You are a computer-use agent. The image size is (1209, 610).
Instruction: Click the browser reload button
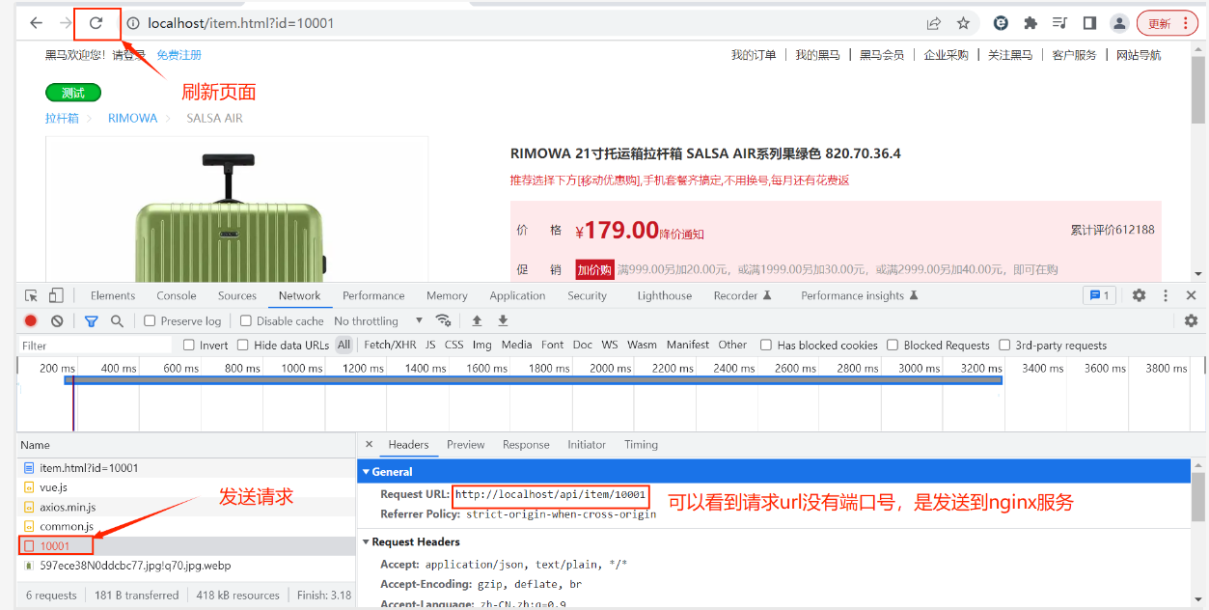click(96, 23)
